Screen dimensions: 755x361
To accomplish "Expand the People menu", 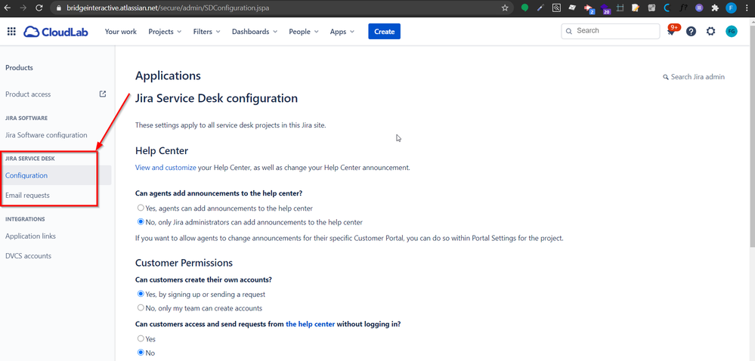I will [x=304, y=31].
